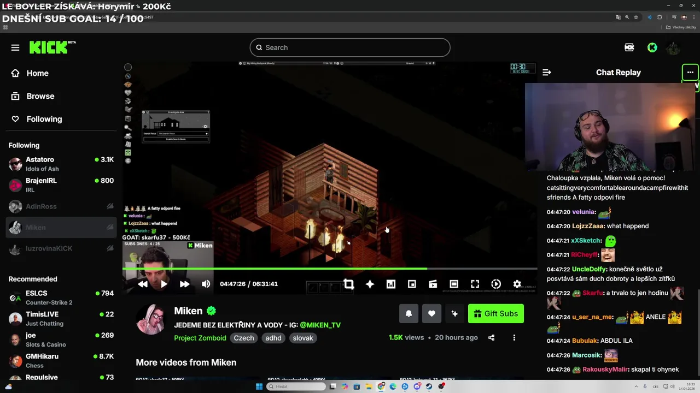
Task: Toggle the heart follow button
Action: click(x=431, y=313)
